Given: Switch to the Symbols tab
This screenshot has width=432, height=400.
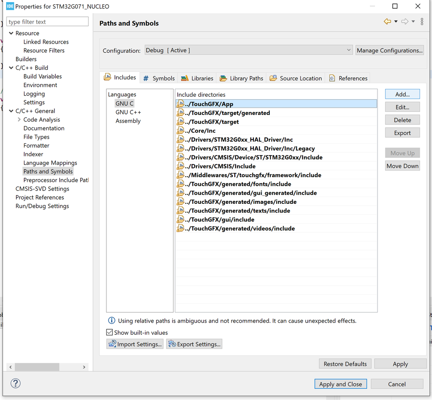Looking at the screenshot, I should 159,79.
